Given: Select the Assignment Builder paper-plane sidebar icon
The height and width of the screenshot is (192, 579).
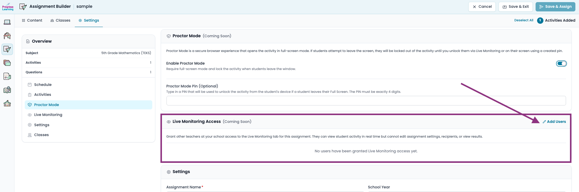Looking at the screenshot, I should tap(7, 49).
